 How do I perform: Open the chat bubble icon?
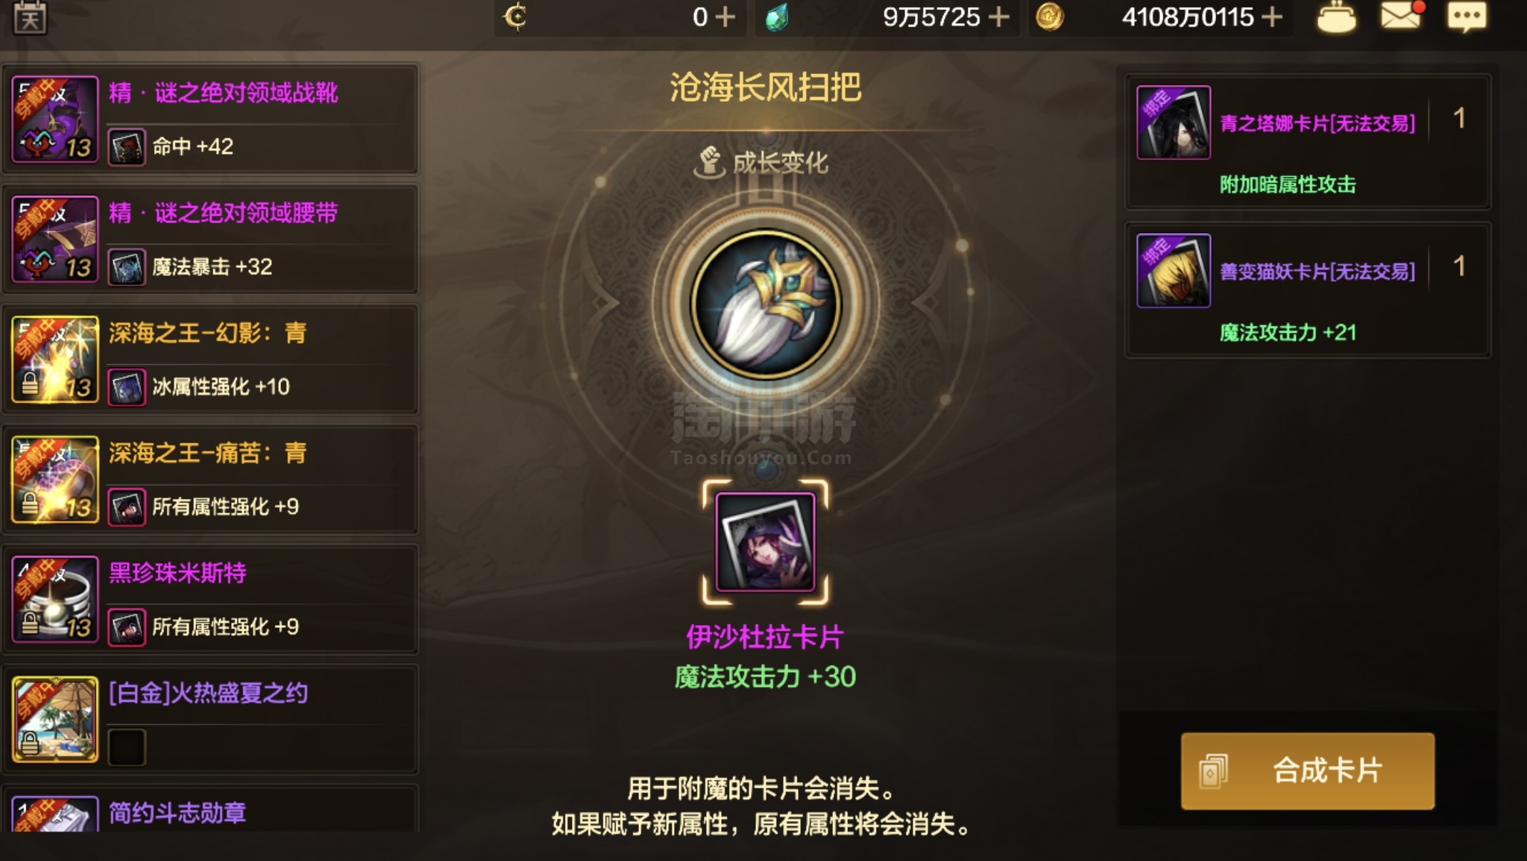click(1467, 16)
